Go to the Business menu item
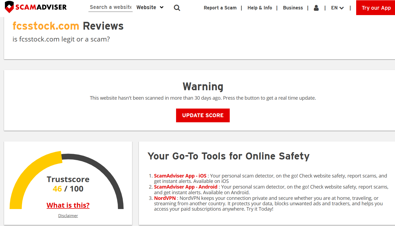Viewport: 395px width, 226px height. coord(293,8)
